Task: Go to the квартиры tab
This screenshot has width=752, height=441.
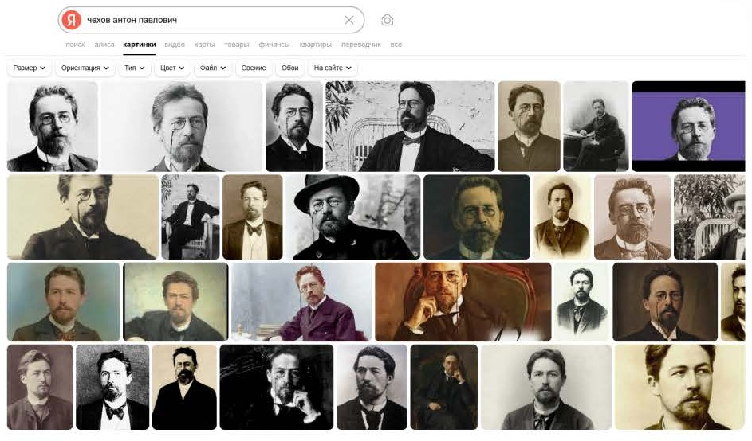Action: click(x=315, y=45)
